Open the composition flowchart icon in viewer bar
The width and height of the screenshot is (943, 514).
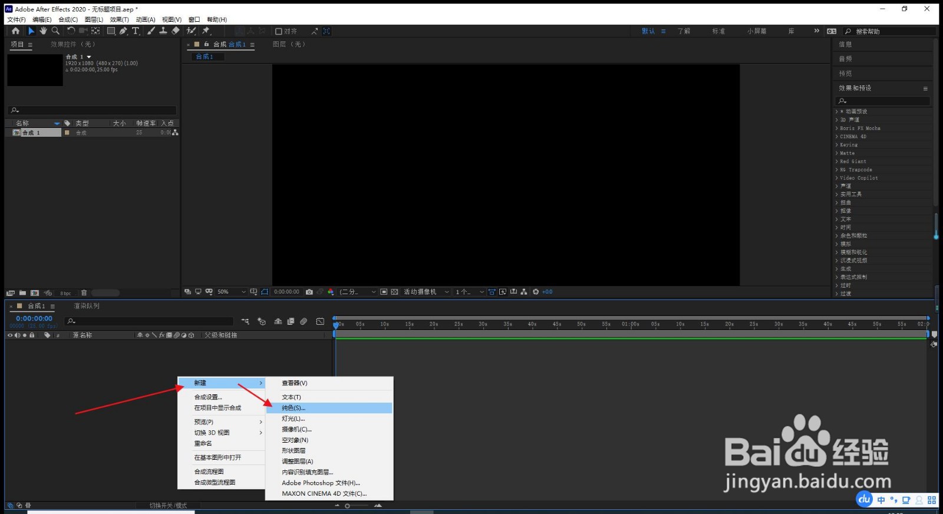(x=524, y=292)
